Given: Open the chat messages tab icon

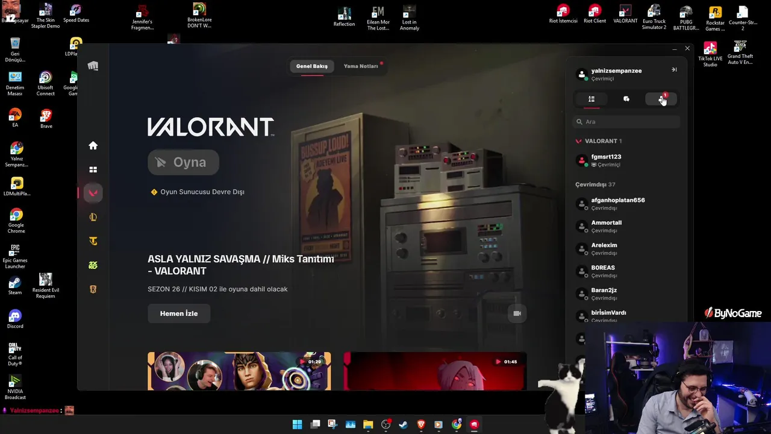Looking at the screenshot, I should [x=626, y=99].
